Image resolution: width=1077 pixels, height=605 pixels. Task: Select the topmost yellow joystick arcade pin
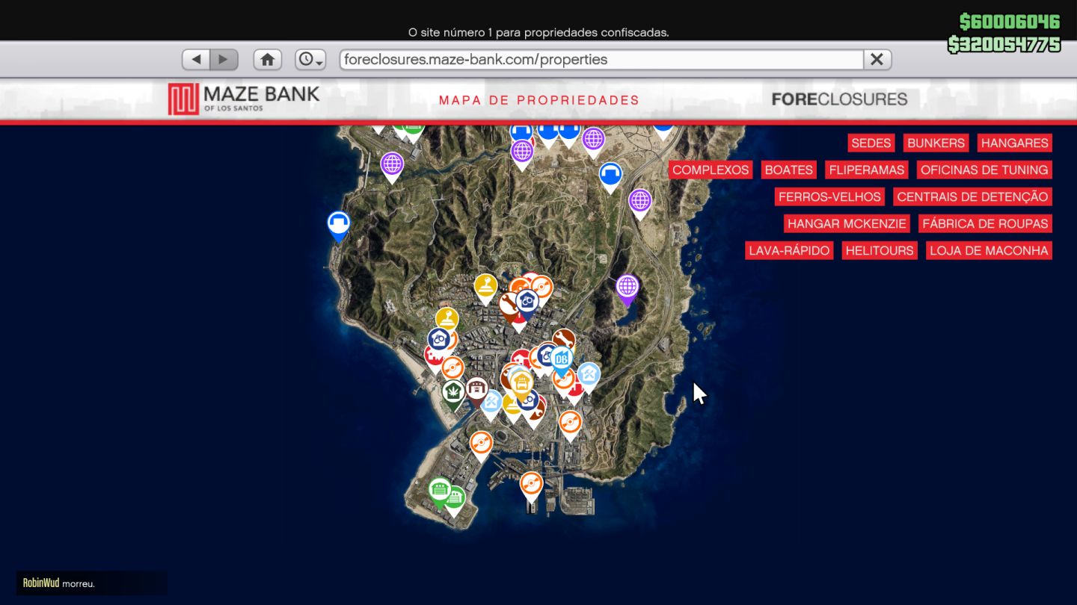click(485, 287)
